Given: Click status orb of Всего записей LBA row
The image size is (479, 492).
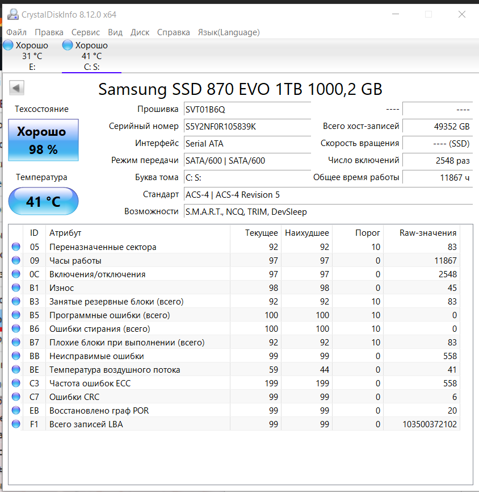Looking at the screenshot, I should (x=16, y=424).
